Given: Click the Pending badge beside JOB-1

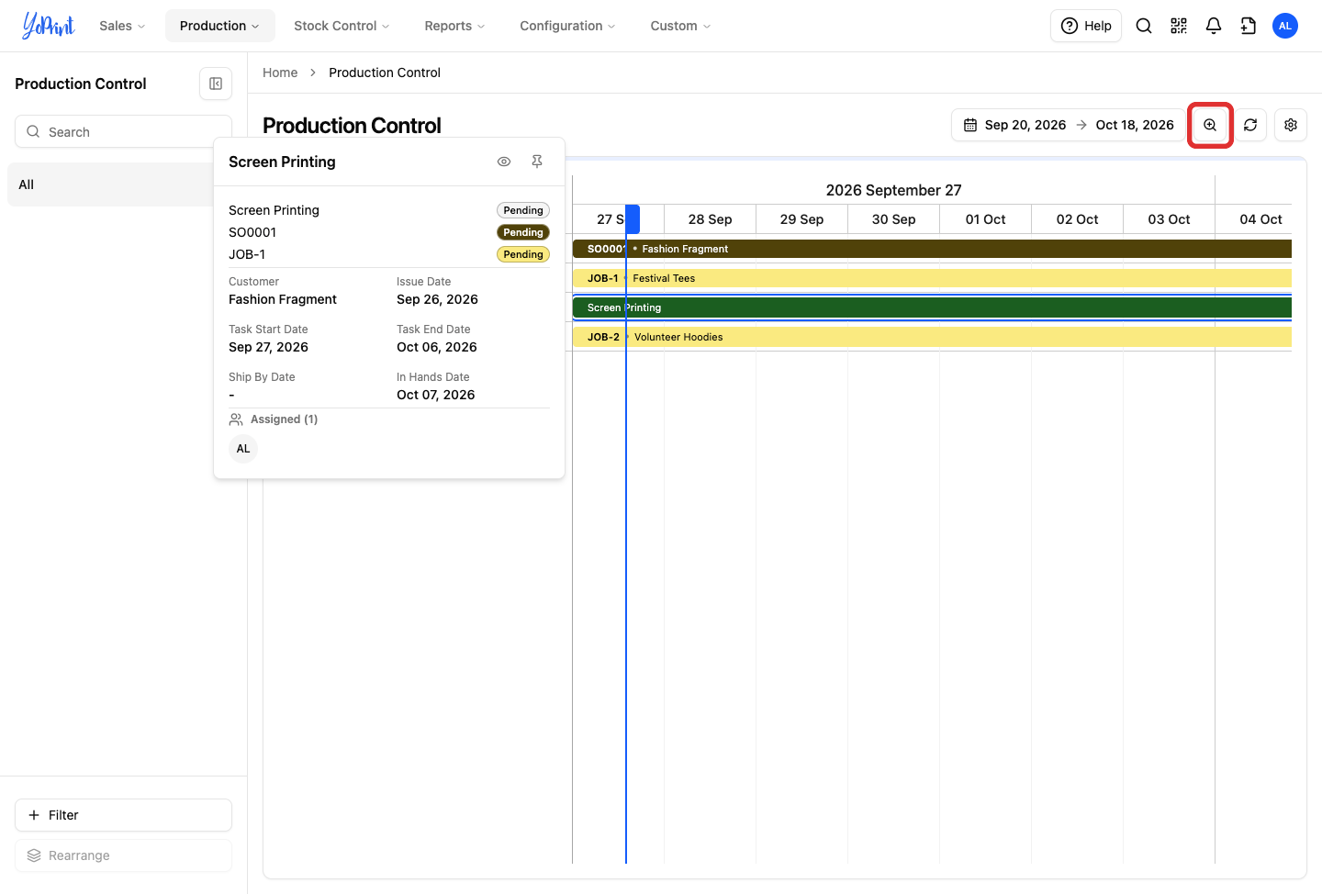Looking at the screenshot, I should coord(523,254).
